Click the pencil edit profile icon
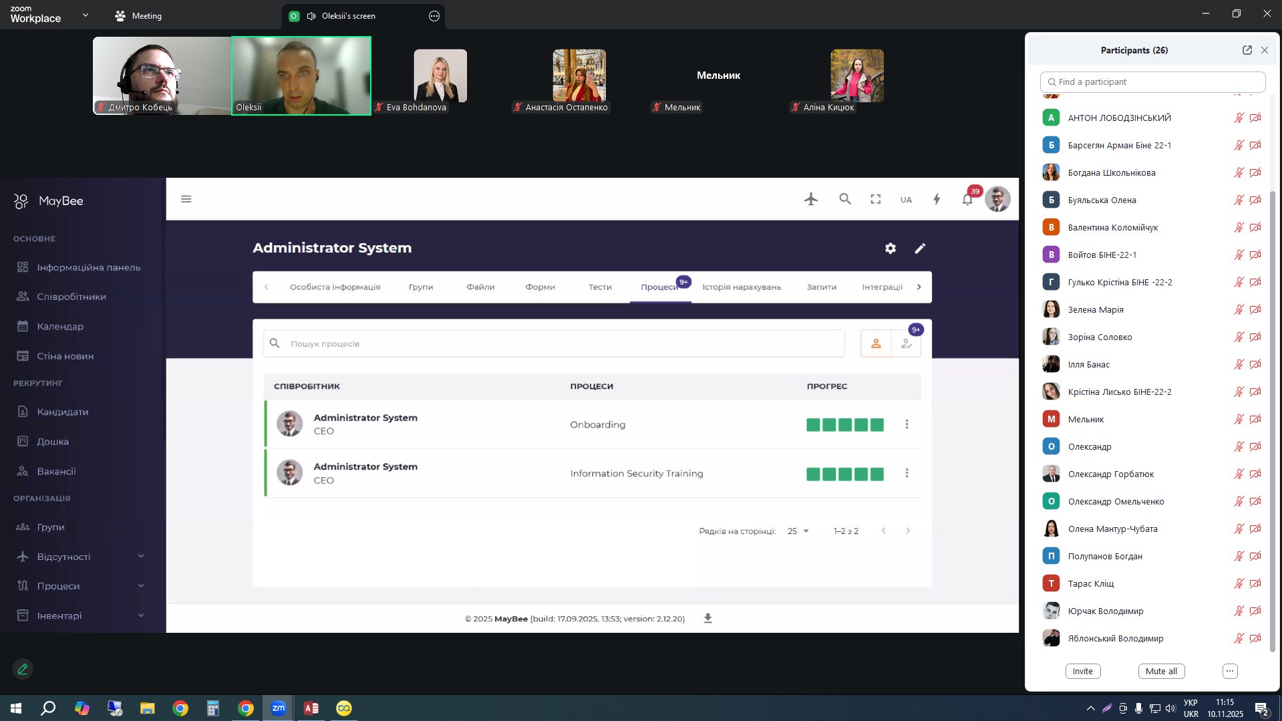 point(920,249)
